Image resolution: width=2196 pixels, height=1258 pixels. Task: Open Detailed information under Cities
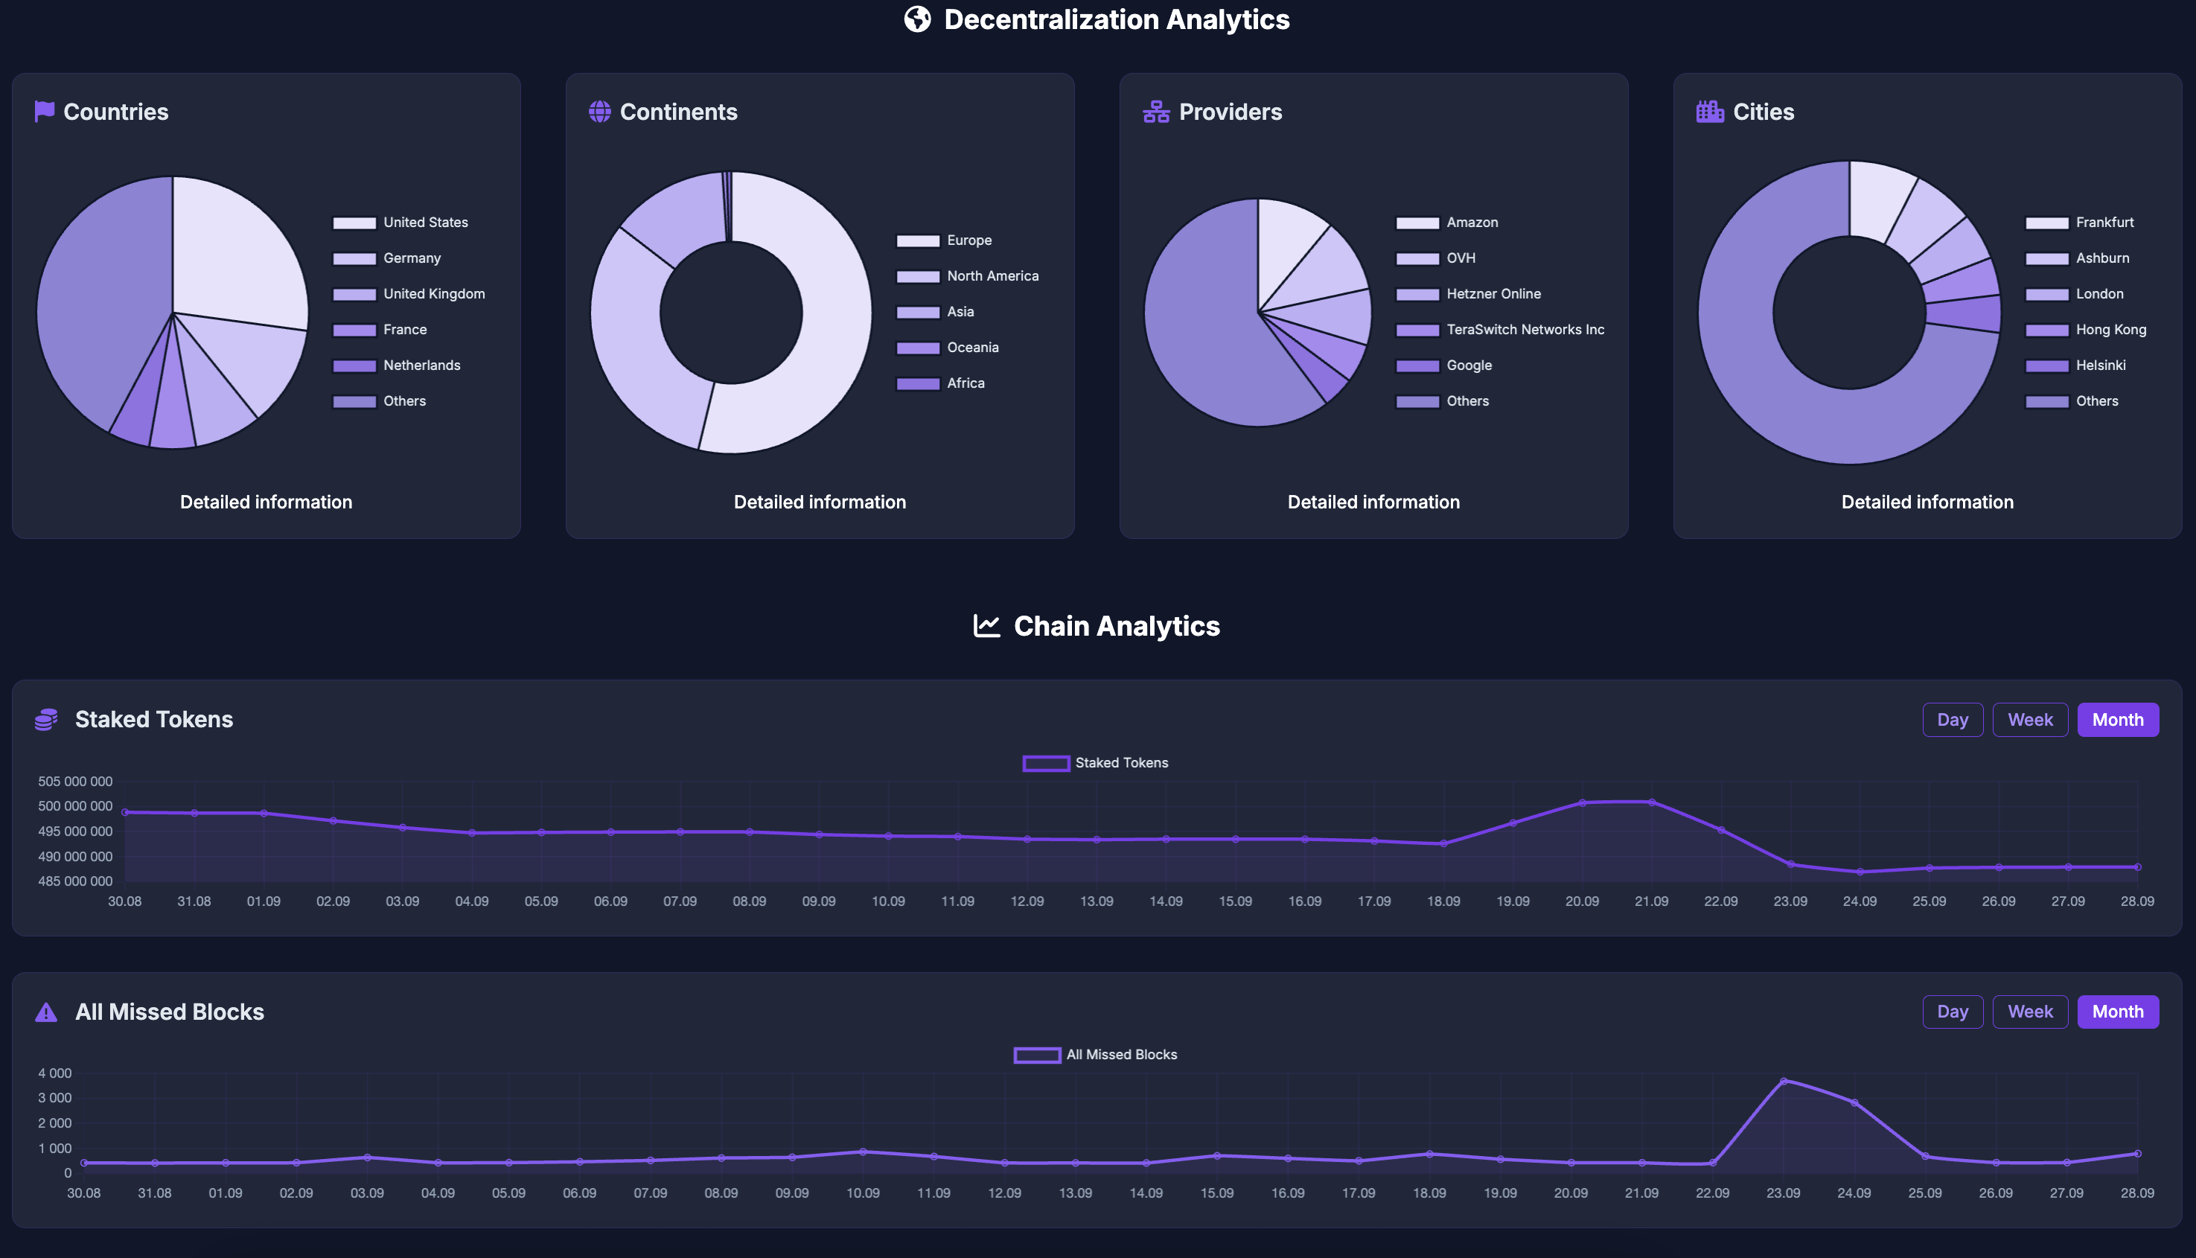[x=1927, y=502]
